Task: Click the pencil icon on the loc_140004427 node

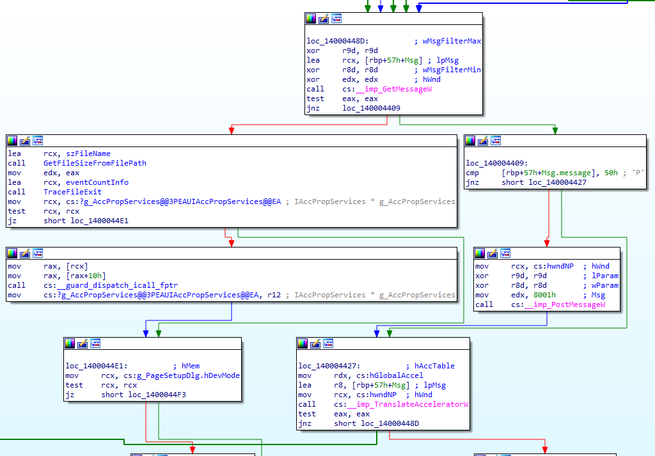Action: [x=315, y=343]
